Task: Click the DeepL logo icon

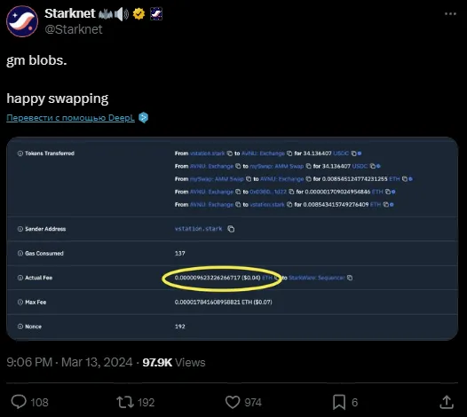Action: click(x=144, y=118)
